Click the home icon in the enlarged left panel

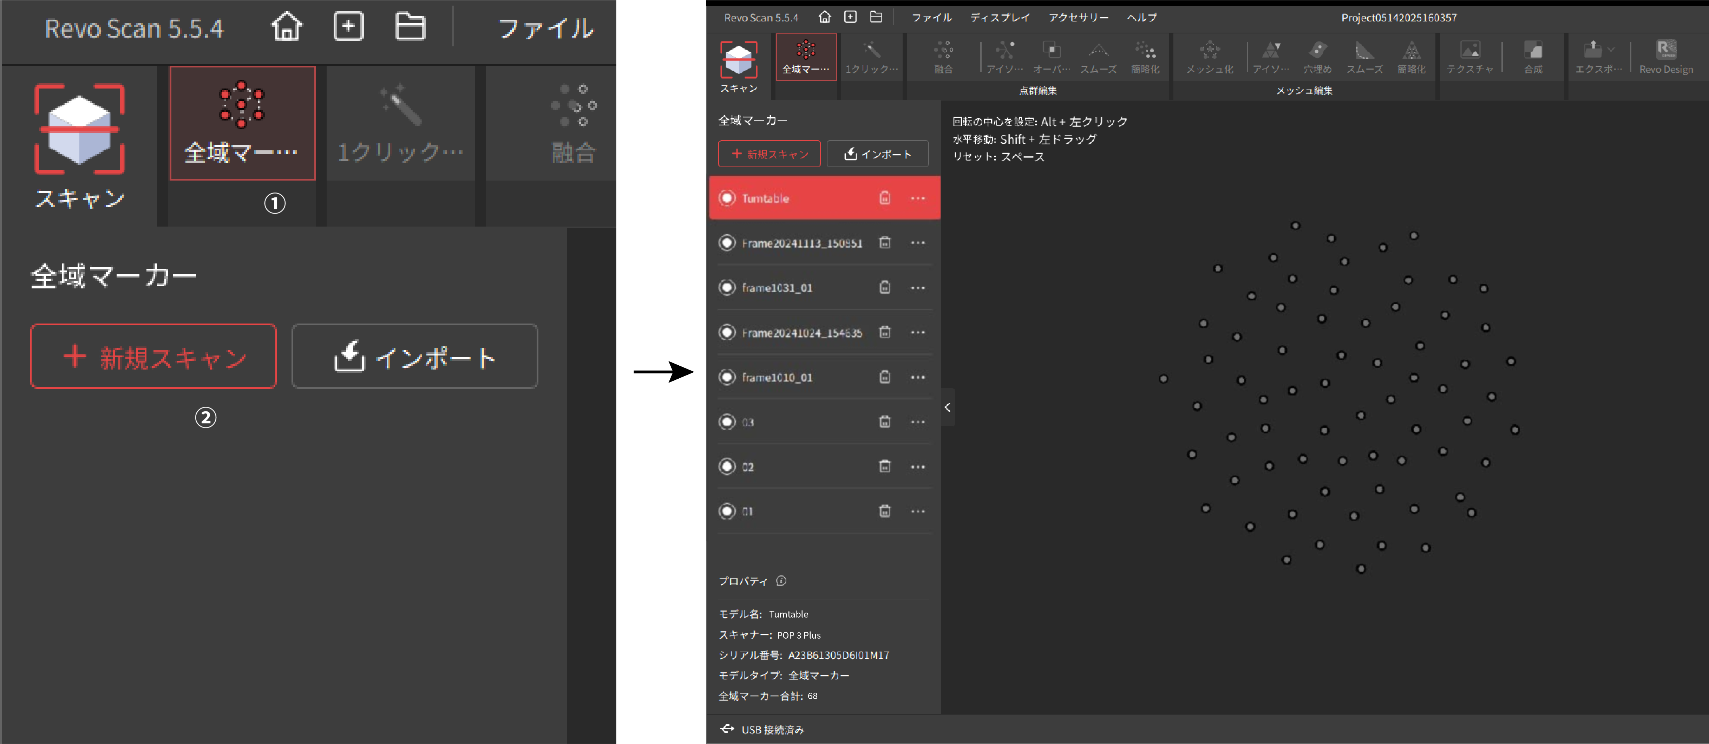tap(287, 27)
